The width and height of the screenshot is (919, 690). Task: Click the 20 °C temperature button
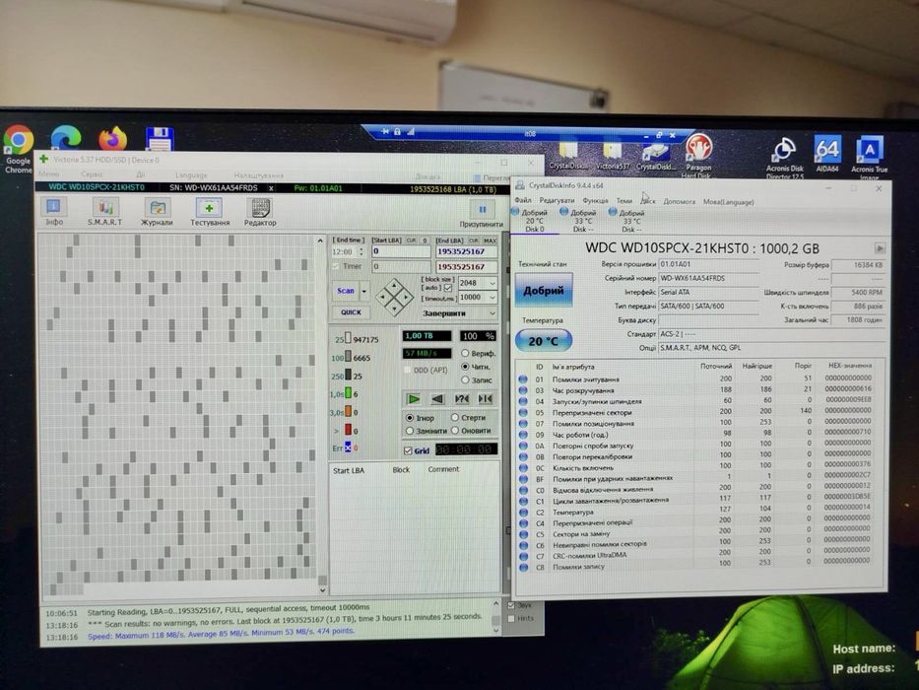(x=544, y=341)
